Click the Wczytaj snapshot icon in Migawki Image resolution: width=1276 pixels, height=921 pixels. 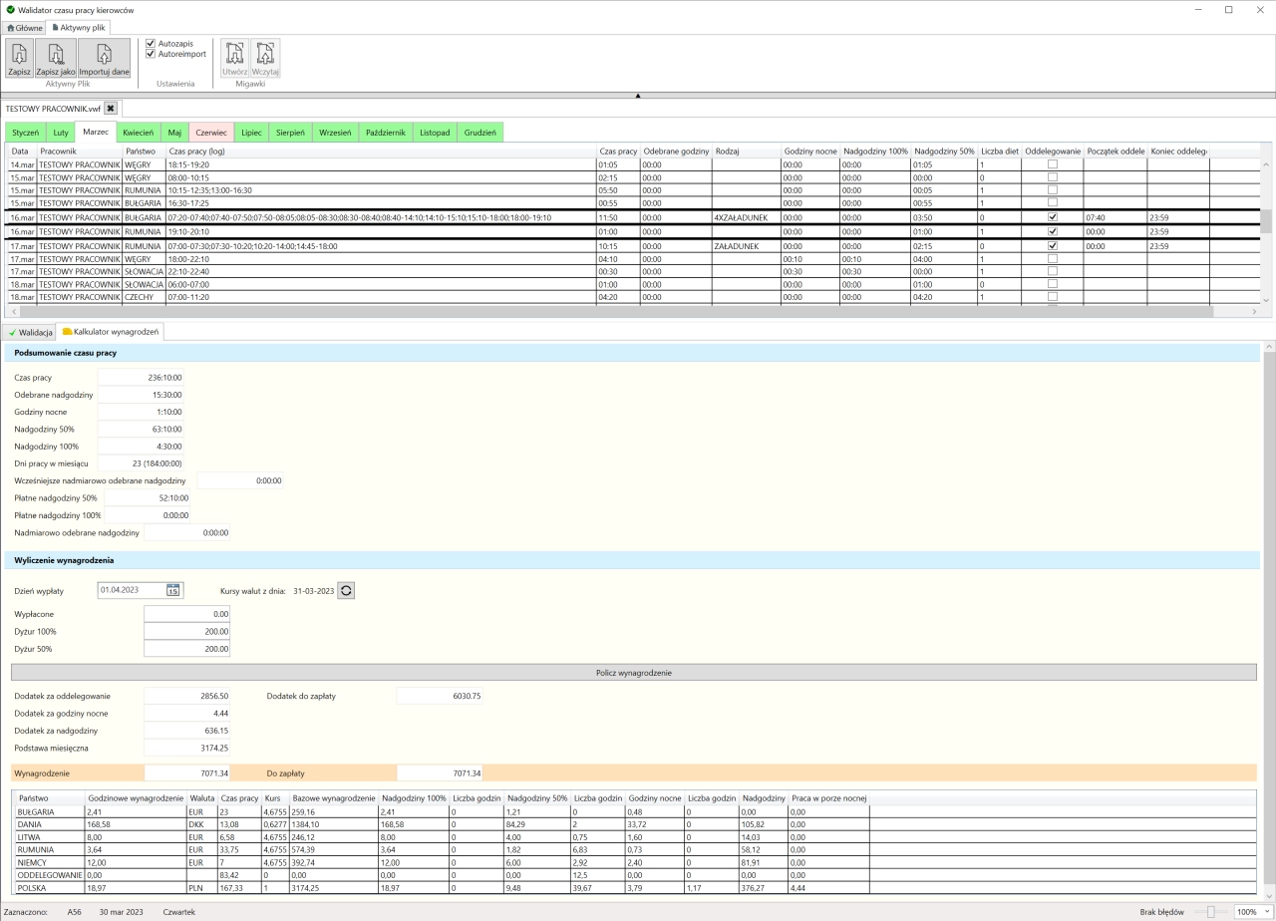point(265,55)
